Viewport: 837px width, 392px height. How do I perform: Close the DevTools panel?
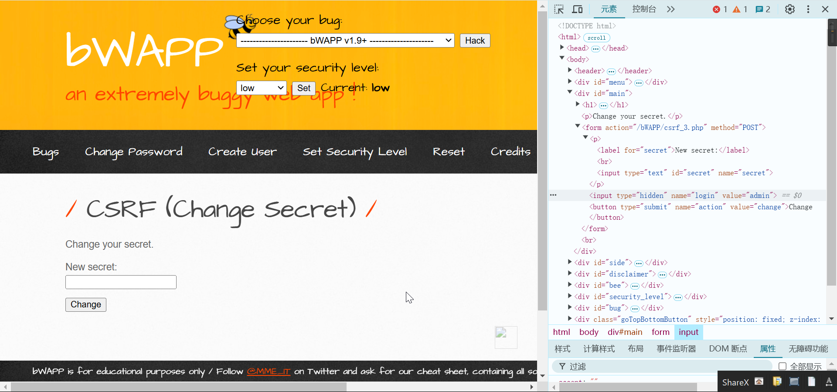coord(825,9)
